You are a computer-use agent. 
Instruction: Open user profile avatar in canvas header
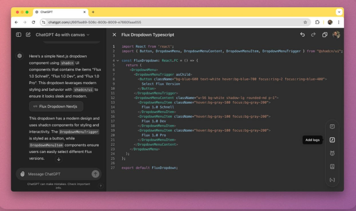point(336,35)
